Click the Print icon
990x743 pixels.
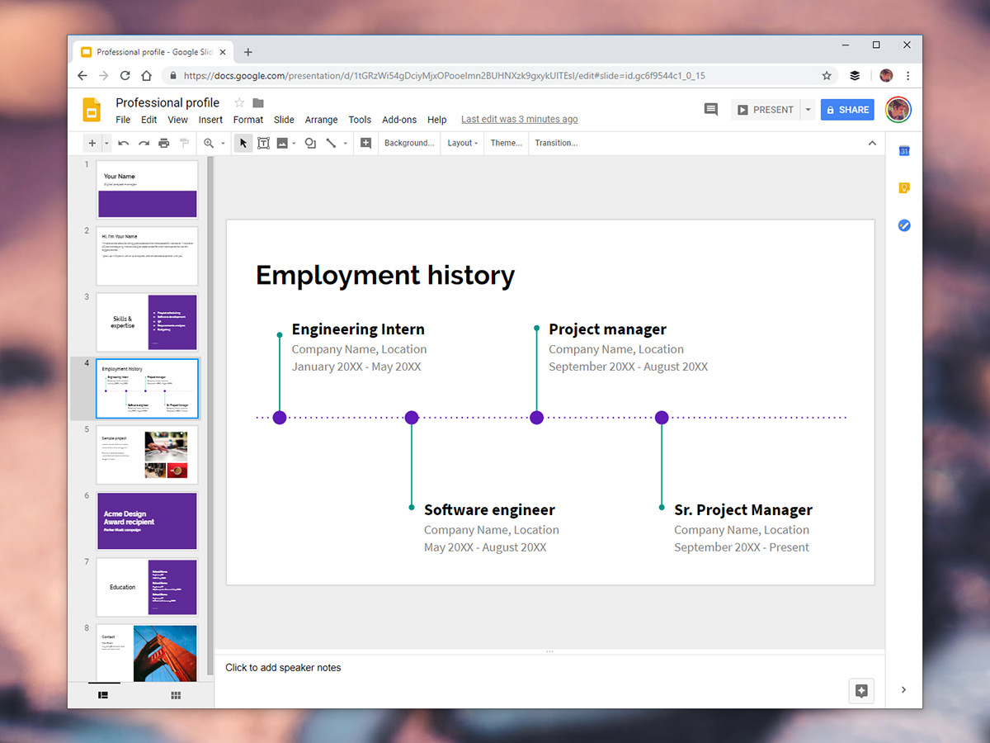click(x=163, y=143)
